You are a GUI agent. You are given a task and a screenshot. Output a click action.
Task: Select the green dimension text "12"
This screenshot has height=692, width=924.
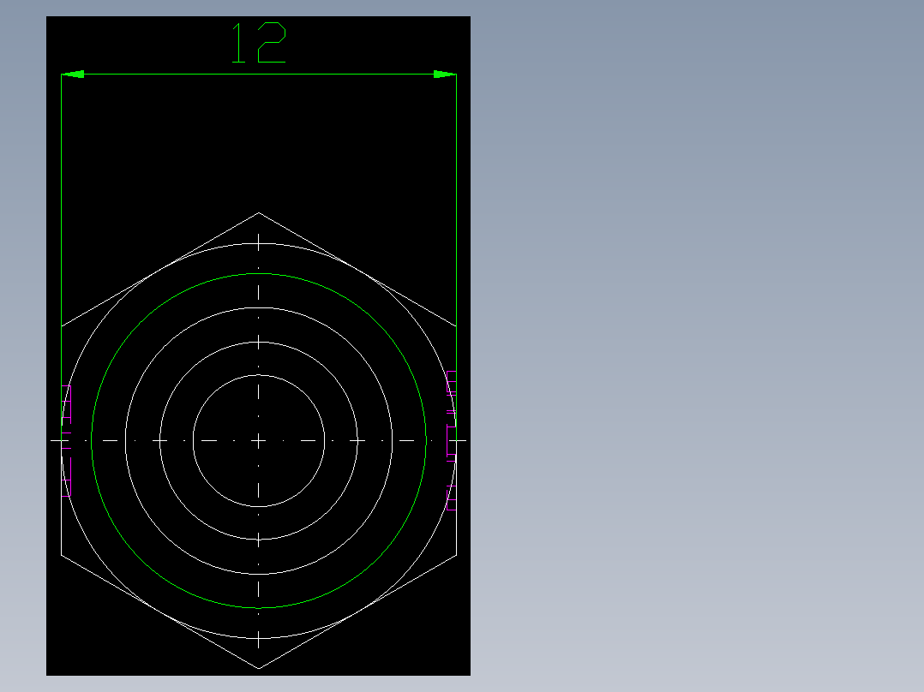click(259, 43)
